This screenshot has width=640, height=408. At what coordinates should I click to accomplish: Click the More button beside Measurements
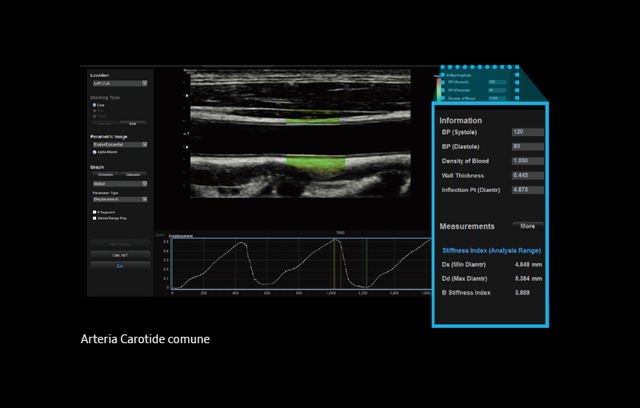pyautogui.click(x=527, y=226)
